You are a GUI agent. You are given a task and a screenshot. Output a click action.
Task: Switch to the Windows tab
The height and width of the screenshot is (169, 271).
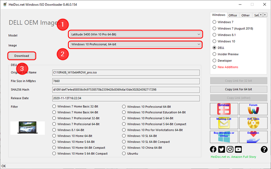click(x=219, y=15)
